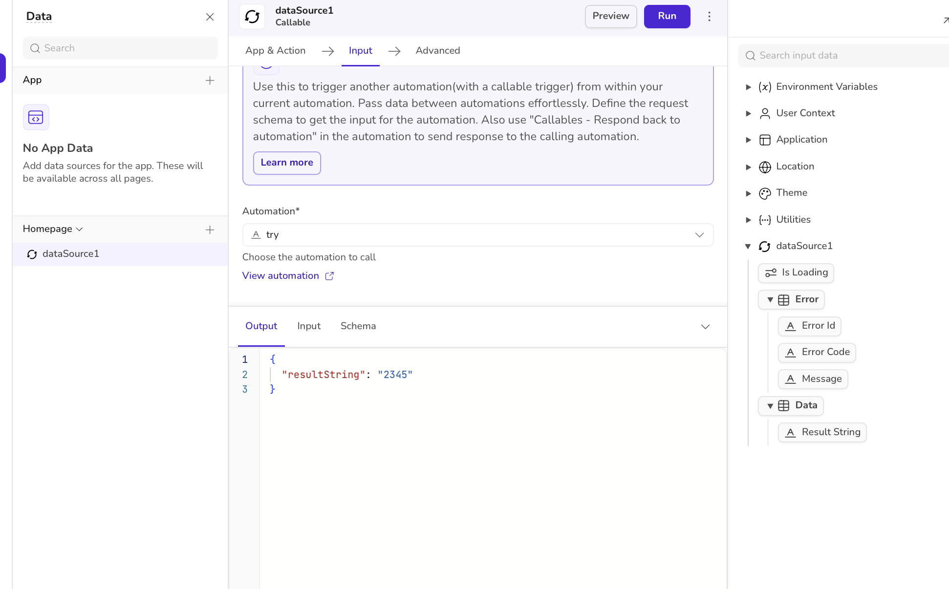949x589 pixels.
Task: Collapse the output panel with the chevron
Action: [705, 327]
